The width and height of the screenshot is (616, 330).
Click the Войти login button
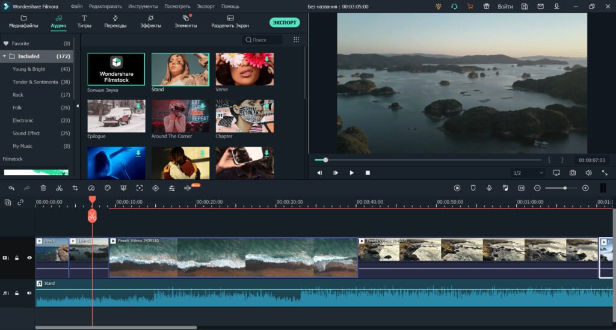click(505, 6)
